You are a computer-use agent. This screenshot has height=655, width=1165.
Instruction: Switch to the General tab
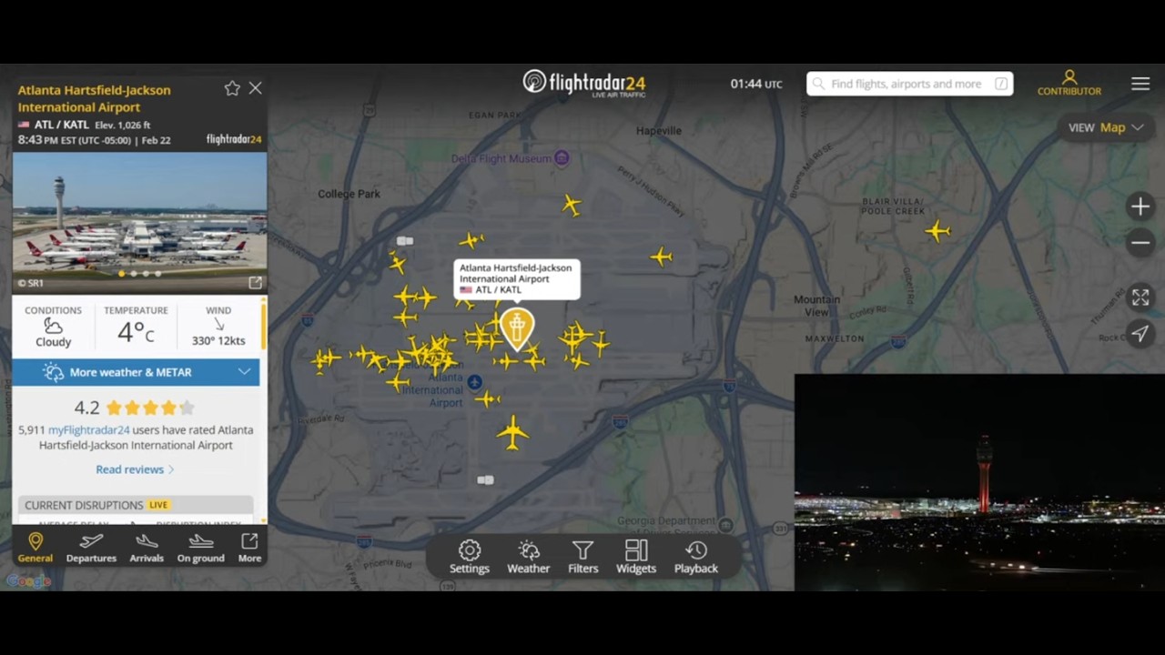pos(35,549)
